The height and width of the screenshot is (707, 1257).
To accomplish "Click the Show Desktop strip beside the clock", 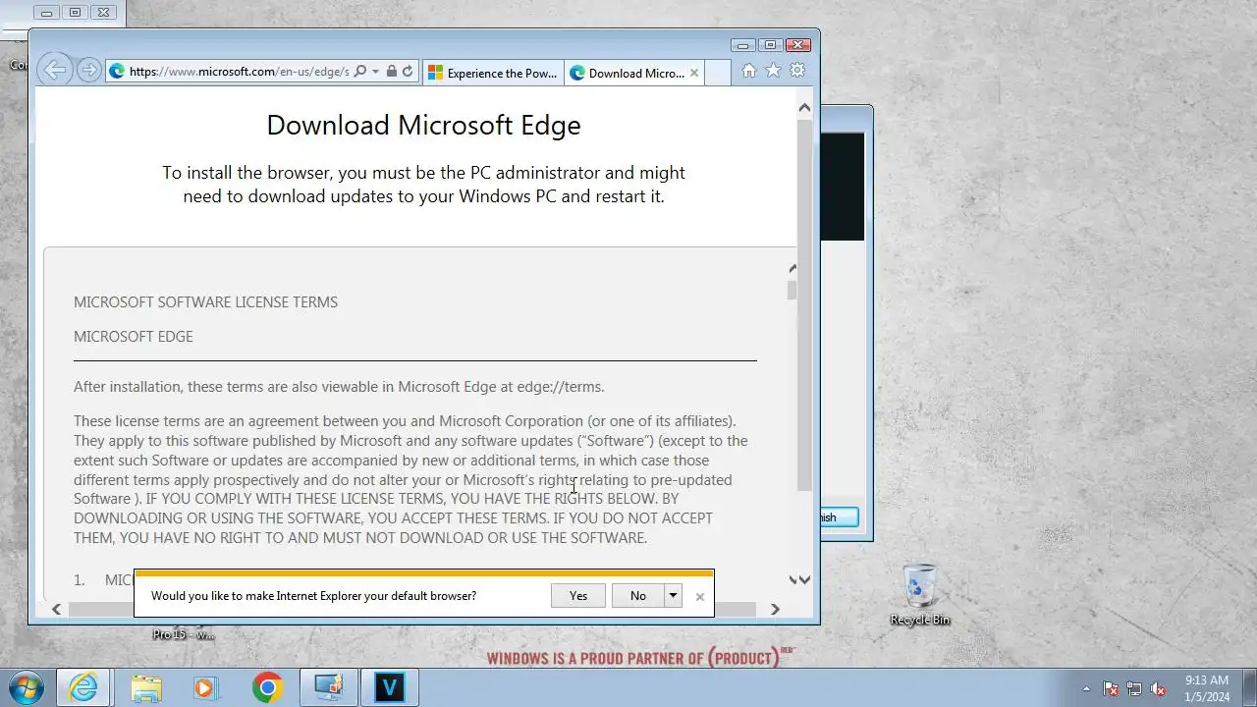I will tap(1249, 687).
